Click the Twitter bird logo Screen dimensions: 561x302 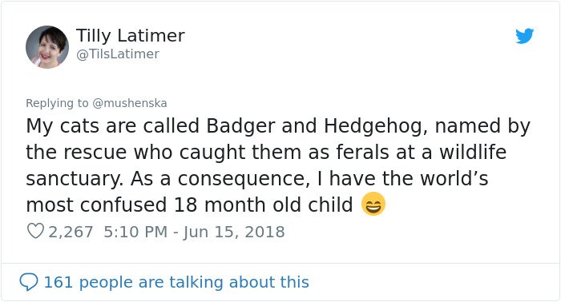click(x=524, y=36)
